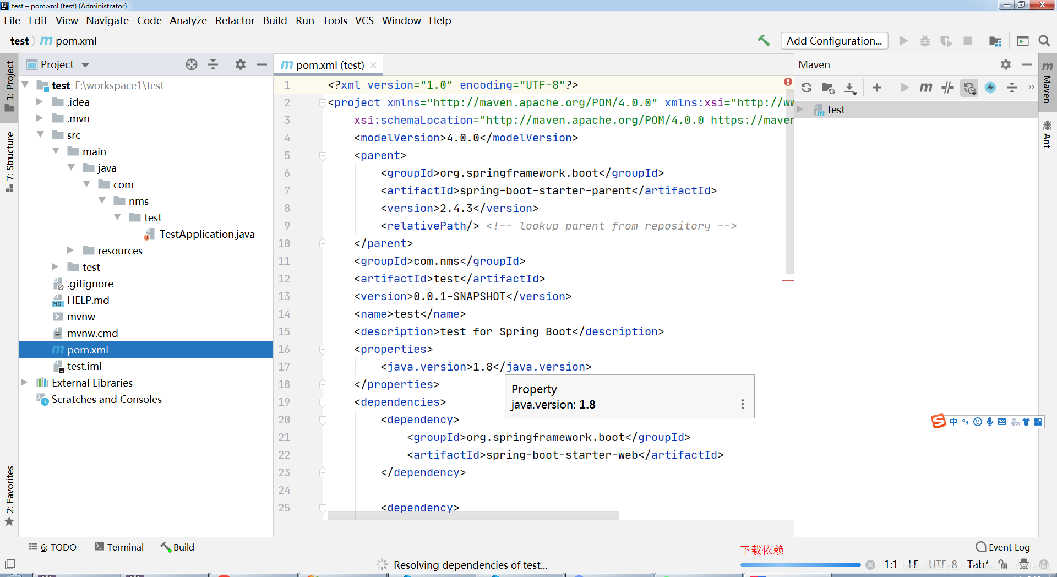
Task: Open the Sogou input method logo
Action: click(x=939, y=421)
